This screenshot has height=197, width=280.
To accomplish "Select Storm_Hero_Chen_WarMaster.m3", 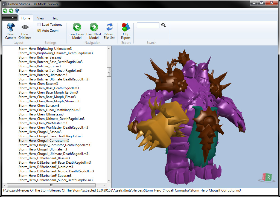I will pos(43,123).
